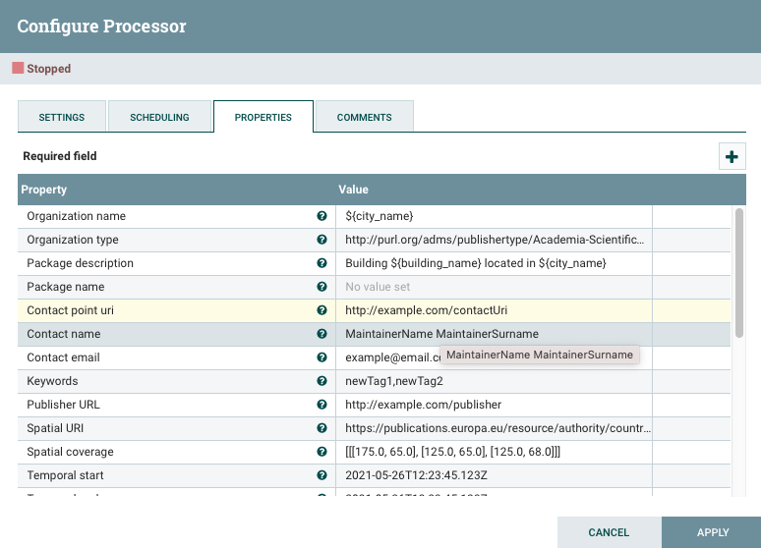Open help icon for Organization type
The image size is (761, 548).
pos(322,240)
